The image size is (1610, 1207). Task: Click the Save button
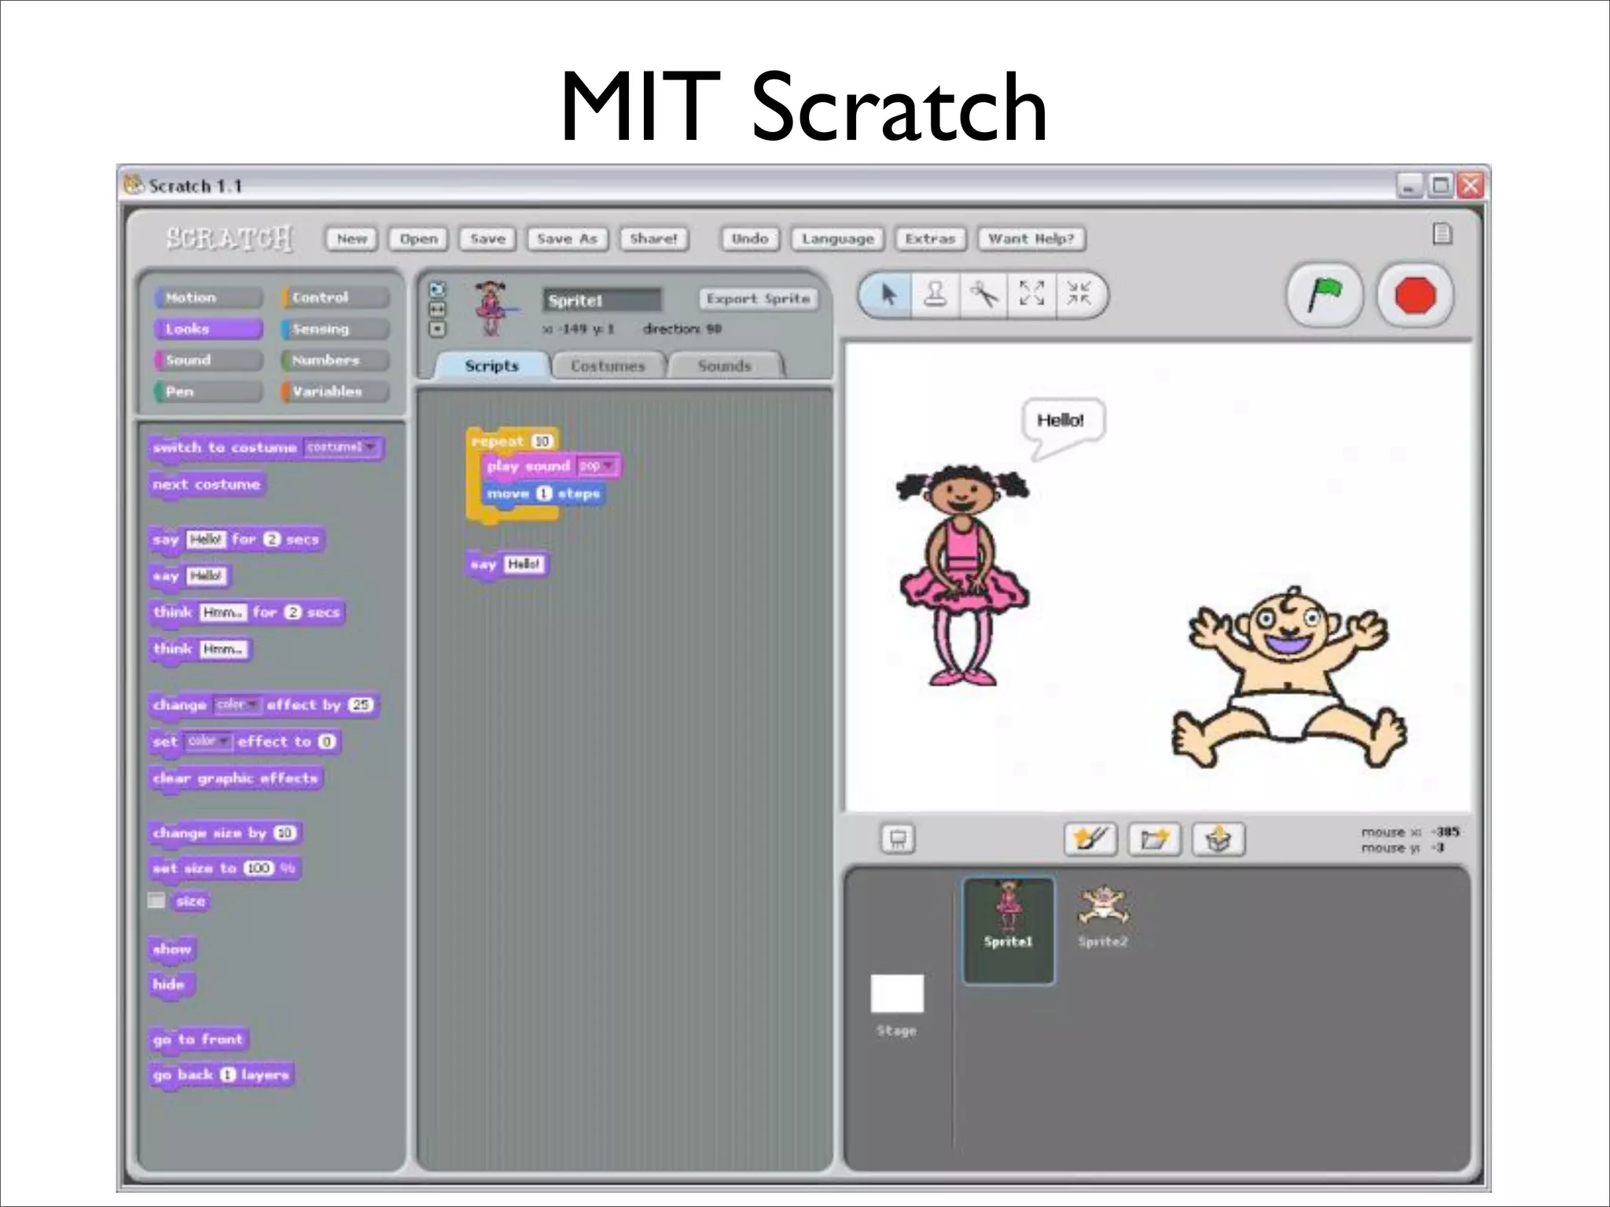tap(487, 239)
